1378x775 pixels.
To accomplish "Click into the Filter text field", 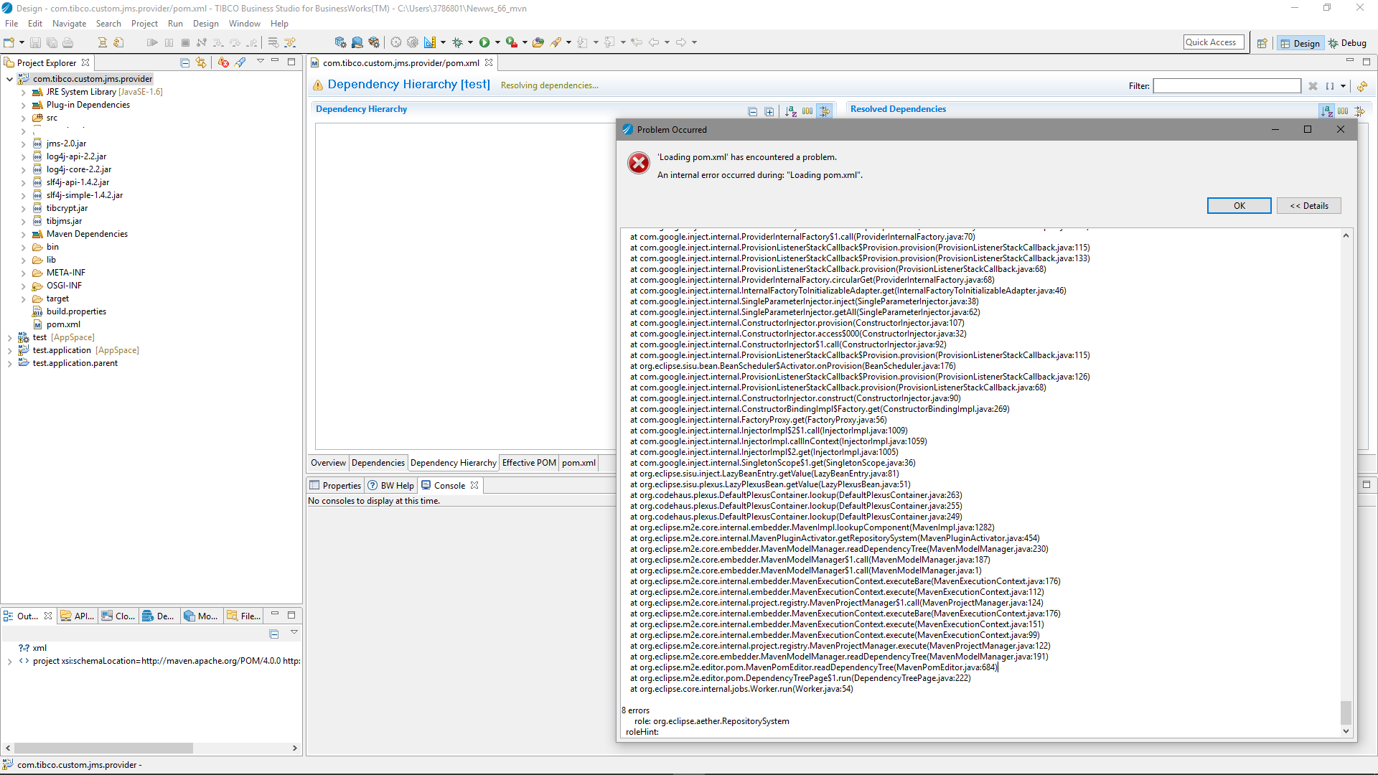I will (x=1227, y=86).
